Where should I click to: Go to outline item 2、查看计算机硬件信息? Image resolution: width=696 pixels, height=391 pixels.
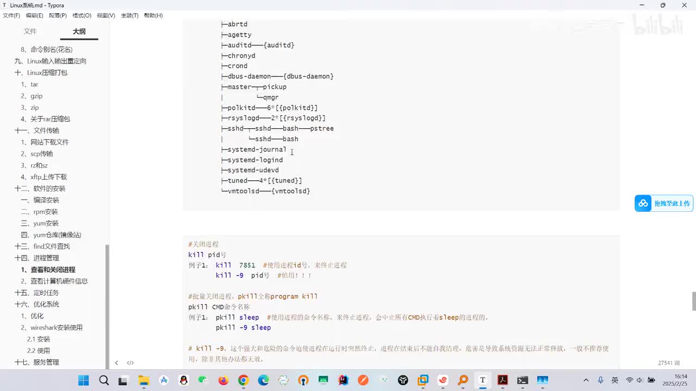pos(54,281)
